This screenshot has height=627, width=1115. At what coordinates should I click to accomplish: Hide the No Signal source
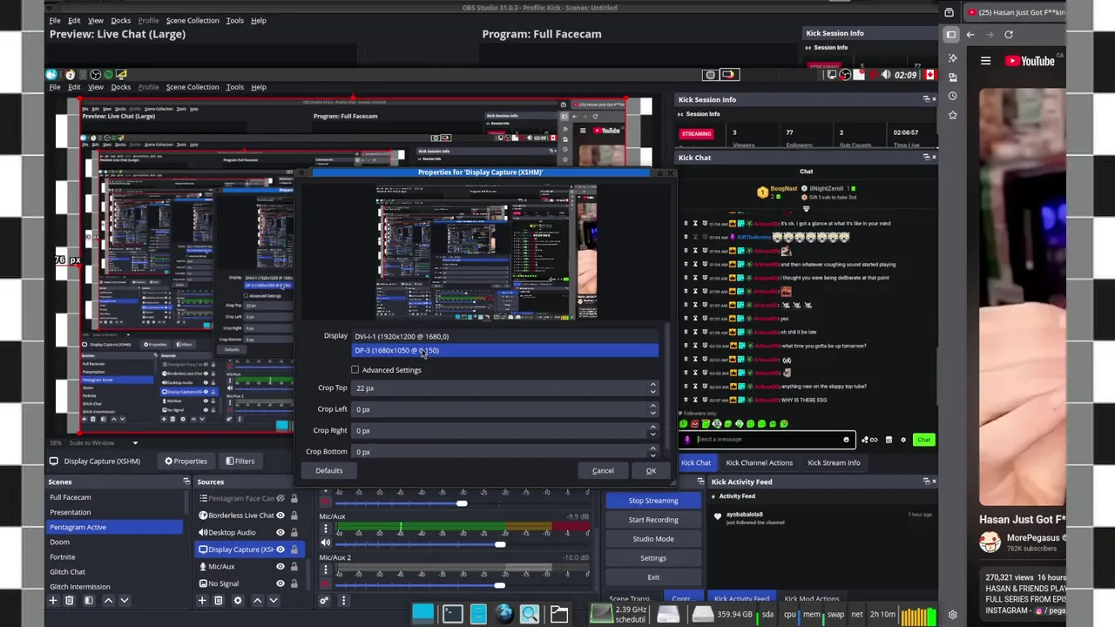tap(280, 583)
